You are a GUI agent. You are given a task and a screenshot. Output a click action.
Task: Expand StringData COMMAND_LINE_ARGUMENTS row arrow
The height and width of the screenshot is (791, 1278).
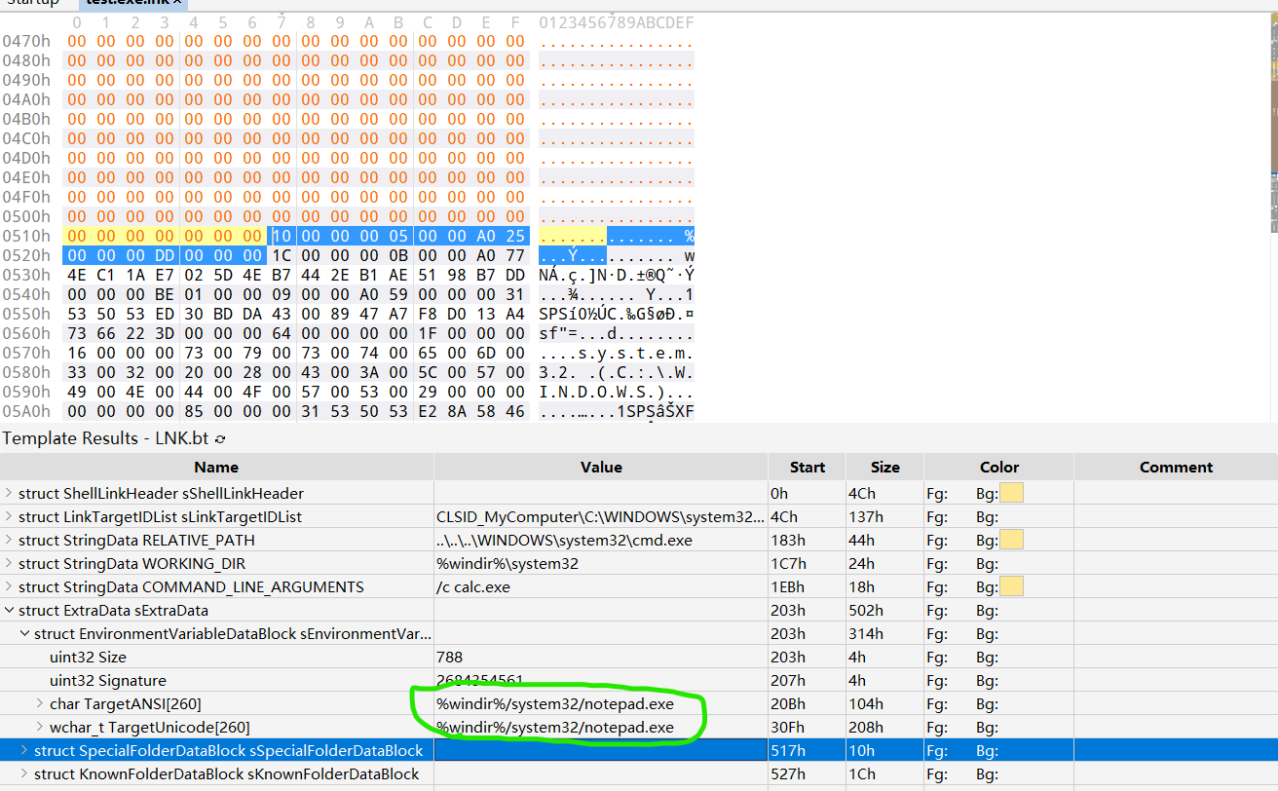pos(10,587)
